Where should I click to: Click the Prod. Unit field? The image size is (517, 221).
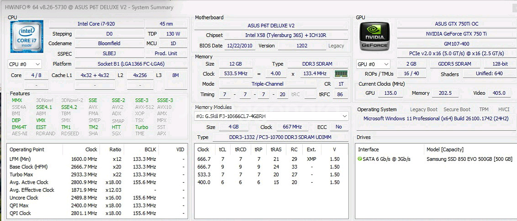click(x=166, y=53)
